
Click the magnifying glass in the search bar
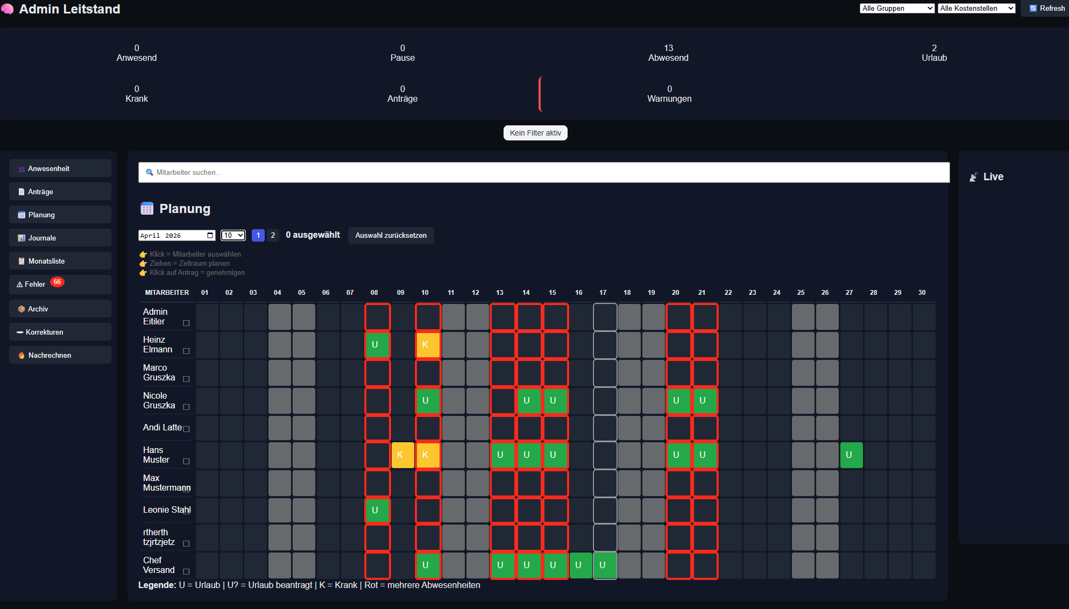click(x=150, y=172)
